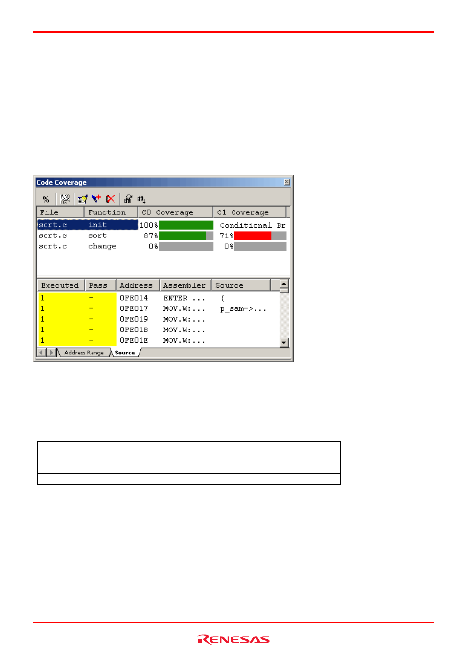Close the Code Coverage window

tap(287, 182)
